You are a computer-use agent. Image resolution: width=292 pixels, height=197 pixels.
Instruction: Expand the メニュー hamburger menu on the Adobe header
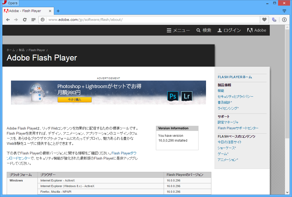tap(178, 30)
